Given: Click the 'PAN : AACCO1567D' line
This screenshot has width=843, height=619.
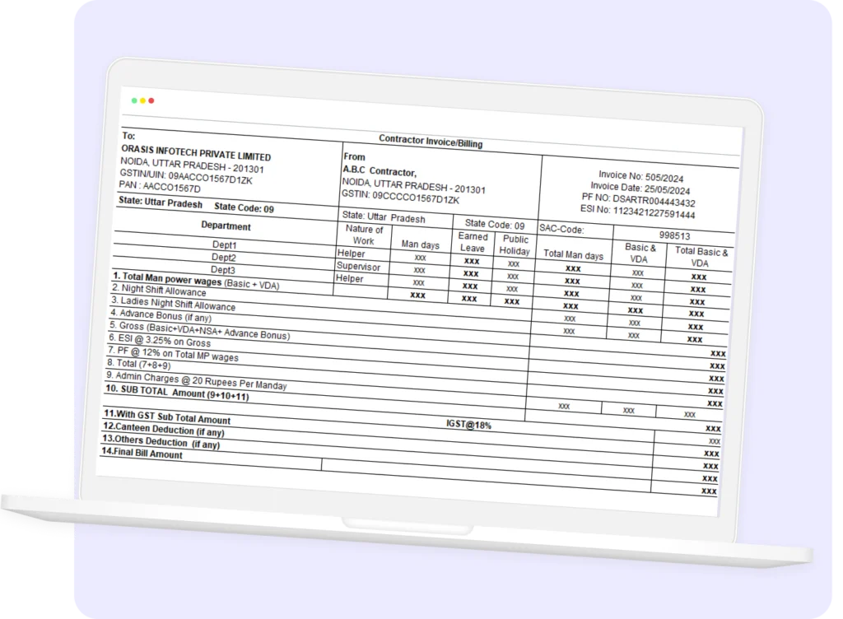Looking at the screenshot, I should (x=159, y=187).
